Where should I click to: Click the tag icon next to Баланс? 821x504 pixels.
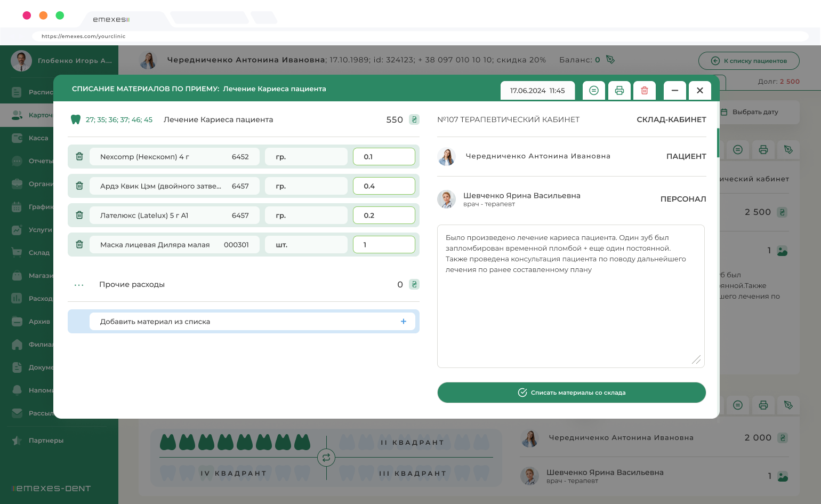(x=610, y=60)
